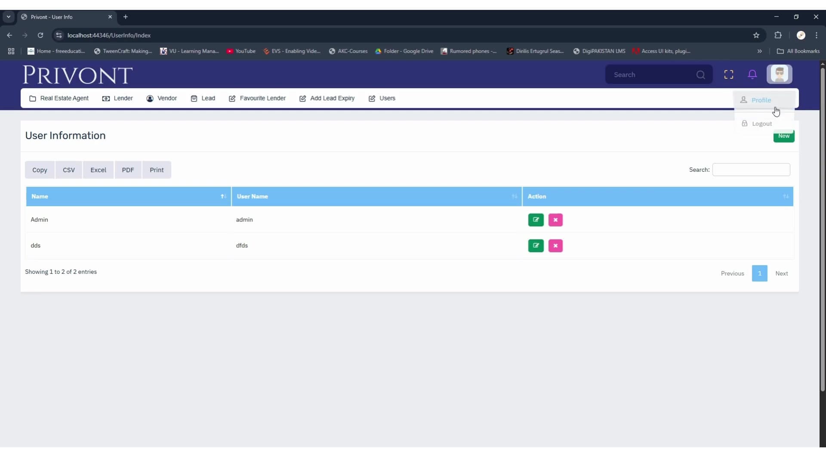Print the user table

click(157, 170)
